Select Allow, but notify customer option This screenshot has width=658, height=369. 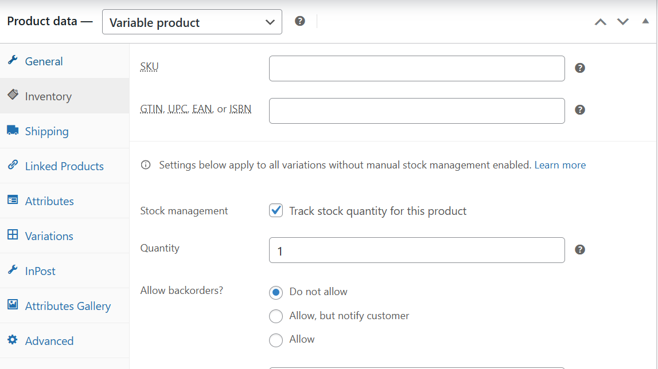(x=276, y=316)
